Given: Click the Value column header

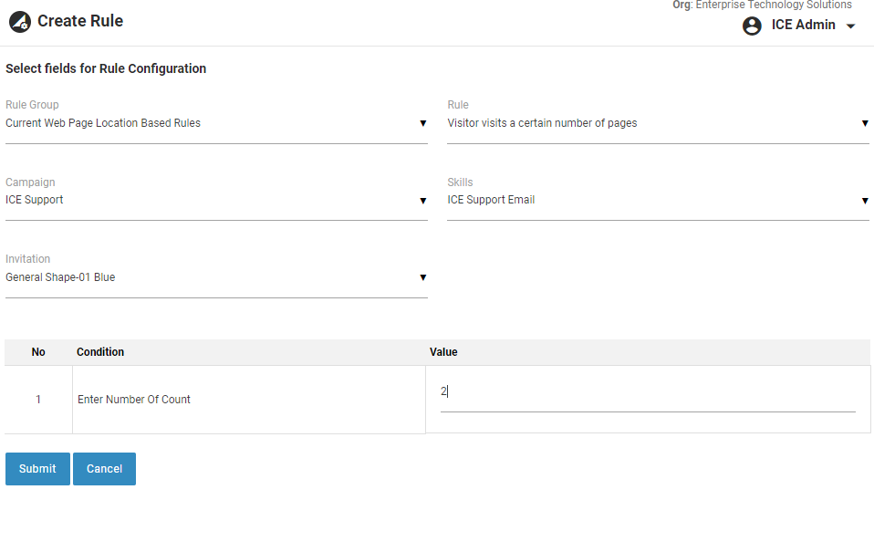Looking at the screenshot, I should [x=443, y=352].
